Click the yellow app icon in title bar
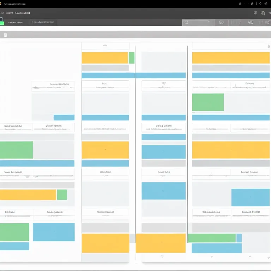 click(1, 4)
